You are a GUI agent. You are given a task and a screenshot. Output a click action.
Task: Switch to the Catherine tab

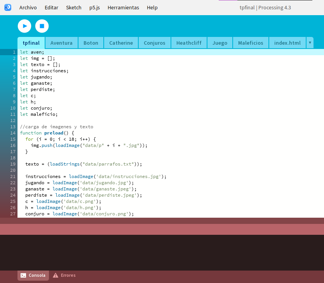[x=121, y=43]
